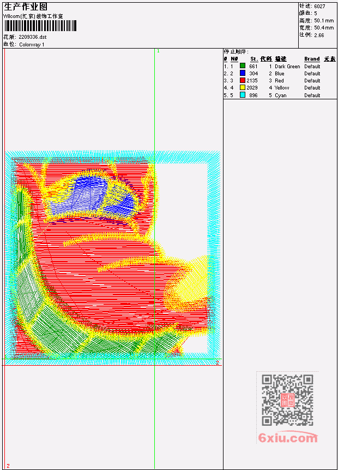Click stitch count 661 in Dark Green row
This screenshot has height=470, width=338.
[253, 66]
